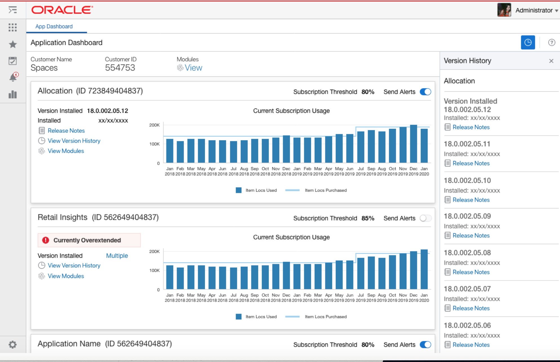Image resolution: width=560 pixels, height=362 pixels.
Task: Switch to the App Dashboard tab
Action: 54,26
